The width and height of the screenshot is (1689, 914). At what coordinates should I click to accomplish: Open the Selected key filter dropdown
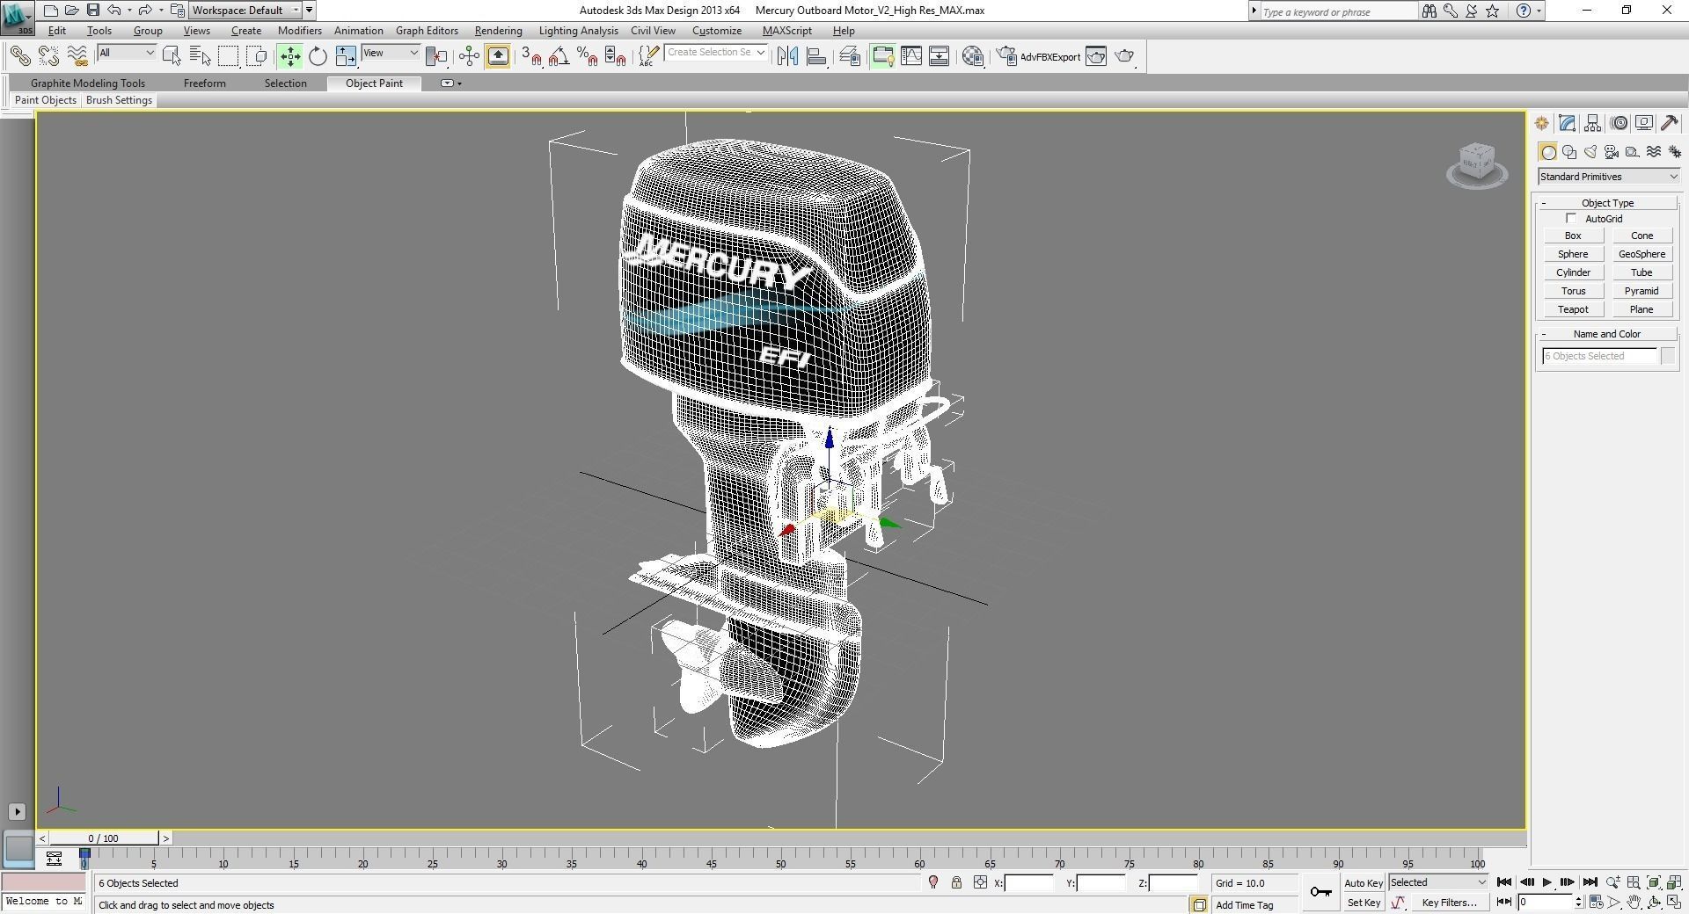pos(1437,882)
